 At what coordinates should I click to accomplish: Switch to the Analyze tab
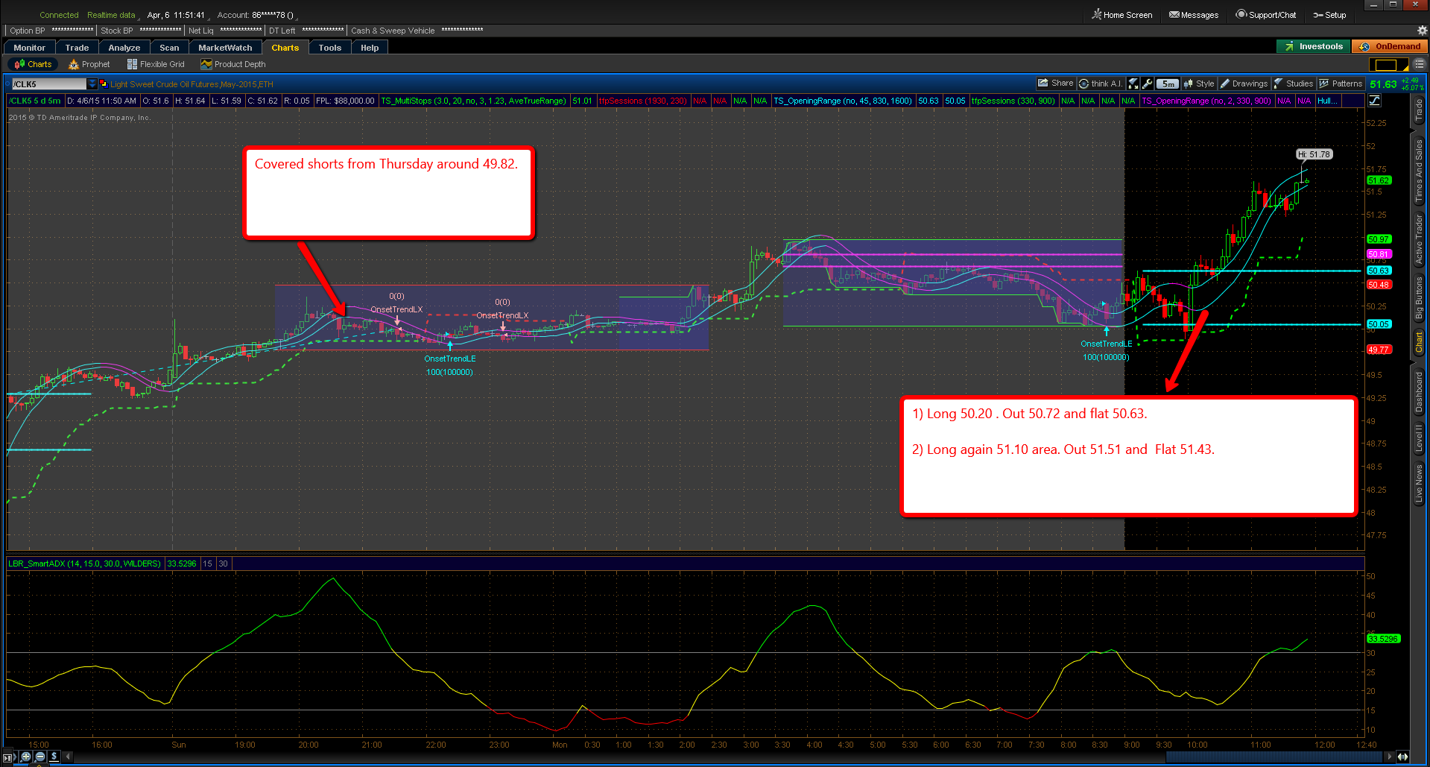pyautogui.click(x=124, y=48)
